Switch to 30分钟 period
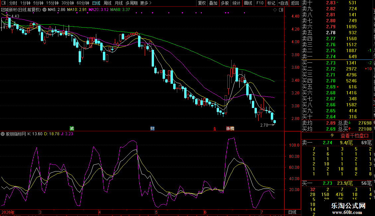375x216 pixels. [67, 3]
